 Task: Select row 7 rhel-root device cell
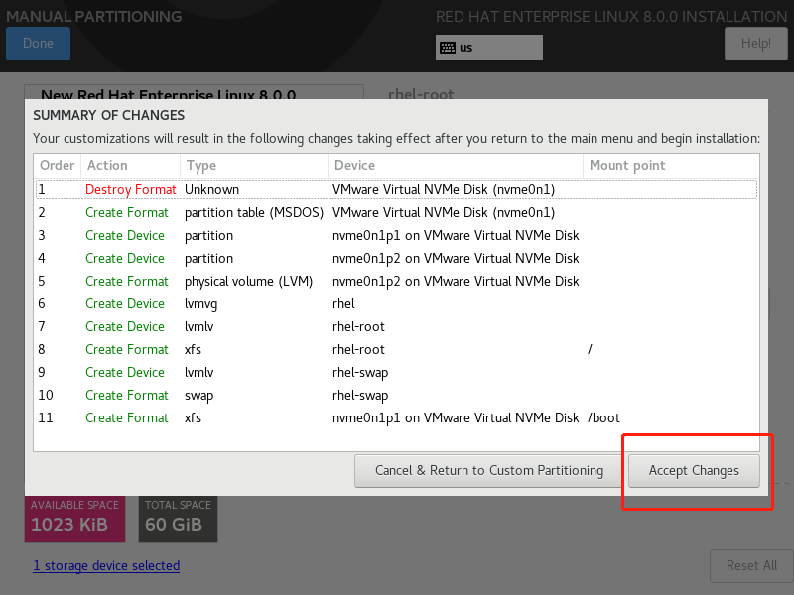coord(358,326)
